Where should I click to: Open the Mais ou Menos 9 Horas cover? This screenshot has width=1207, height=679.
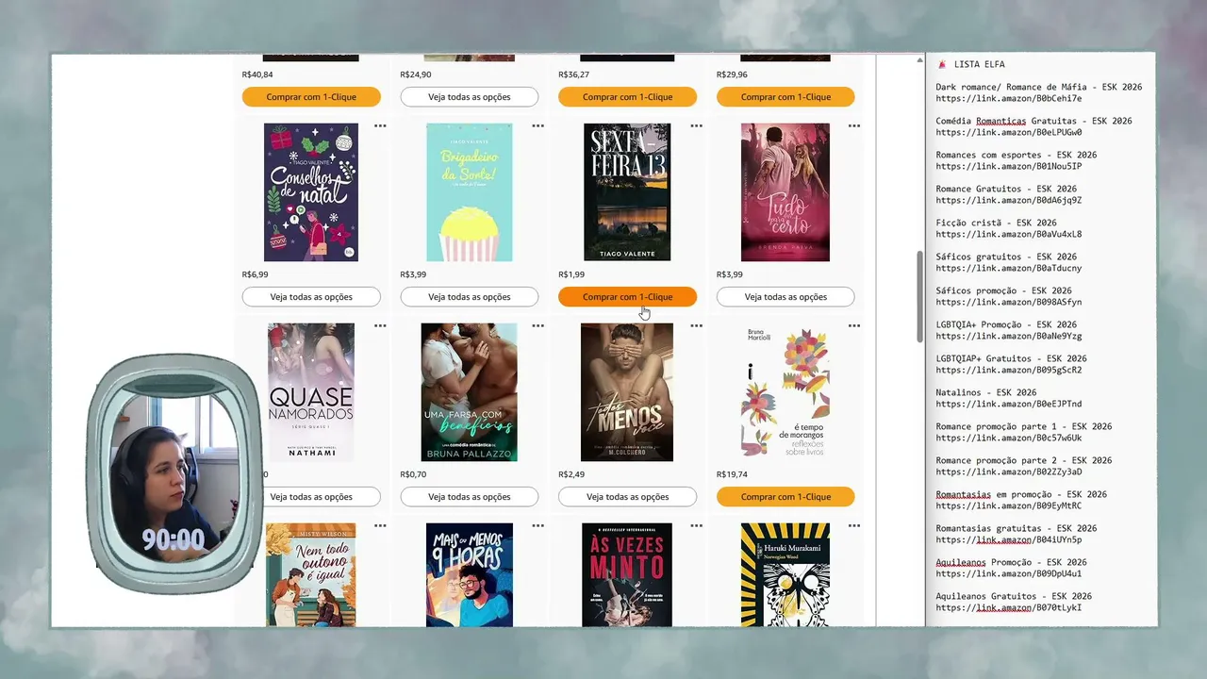click(470, 575)
